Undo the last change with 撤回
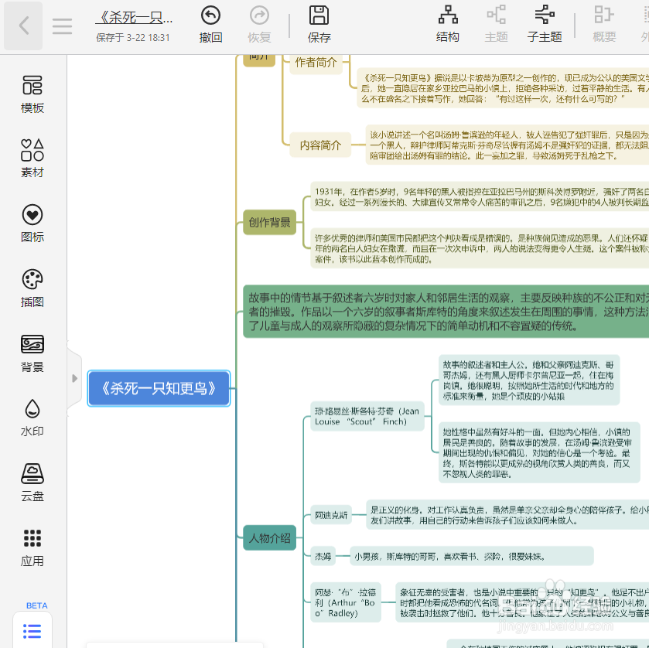This screenshot has width=649, height=648. pos(210,23)
